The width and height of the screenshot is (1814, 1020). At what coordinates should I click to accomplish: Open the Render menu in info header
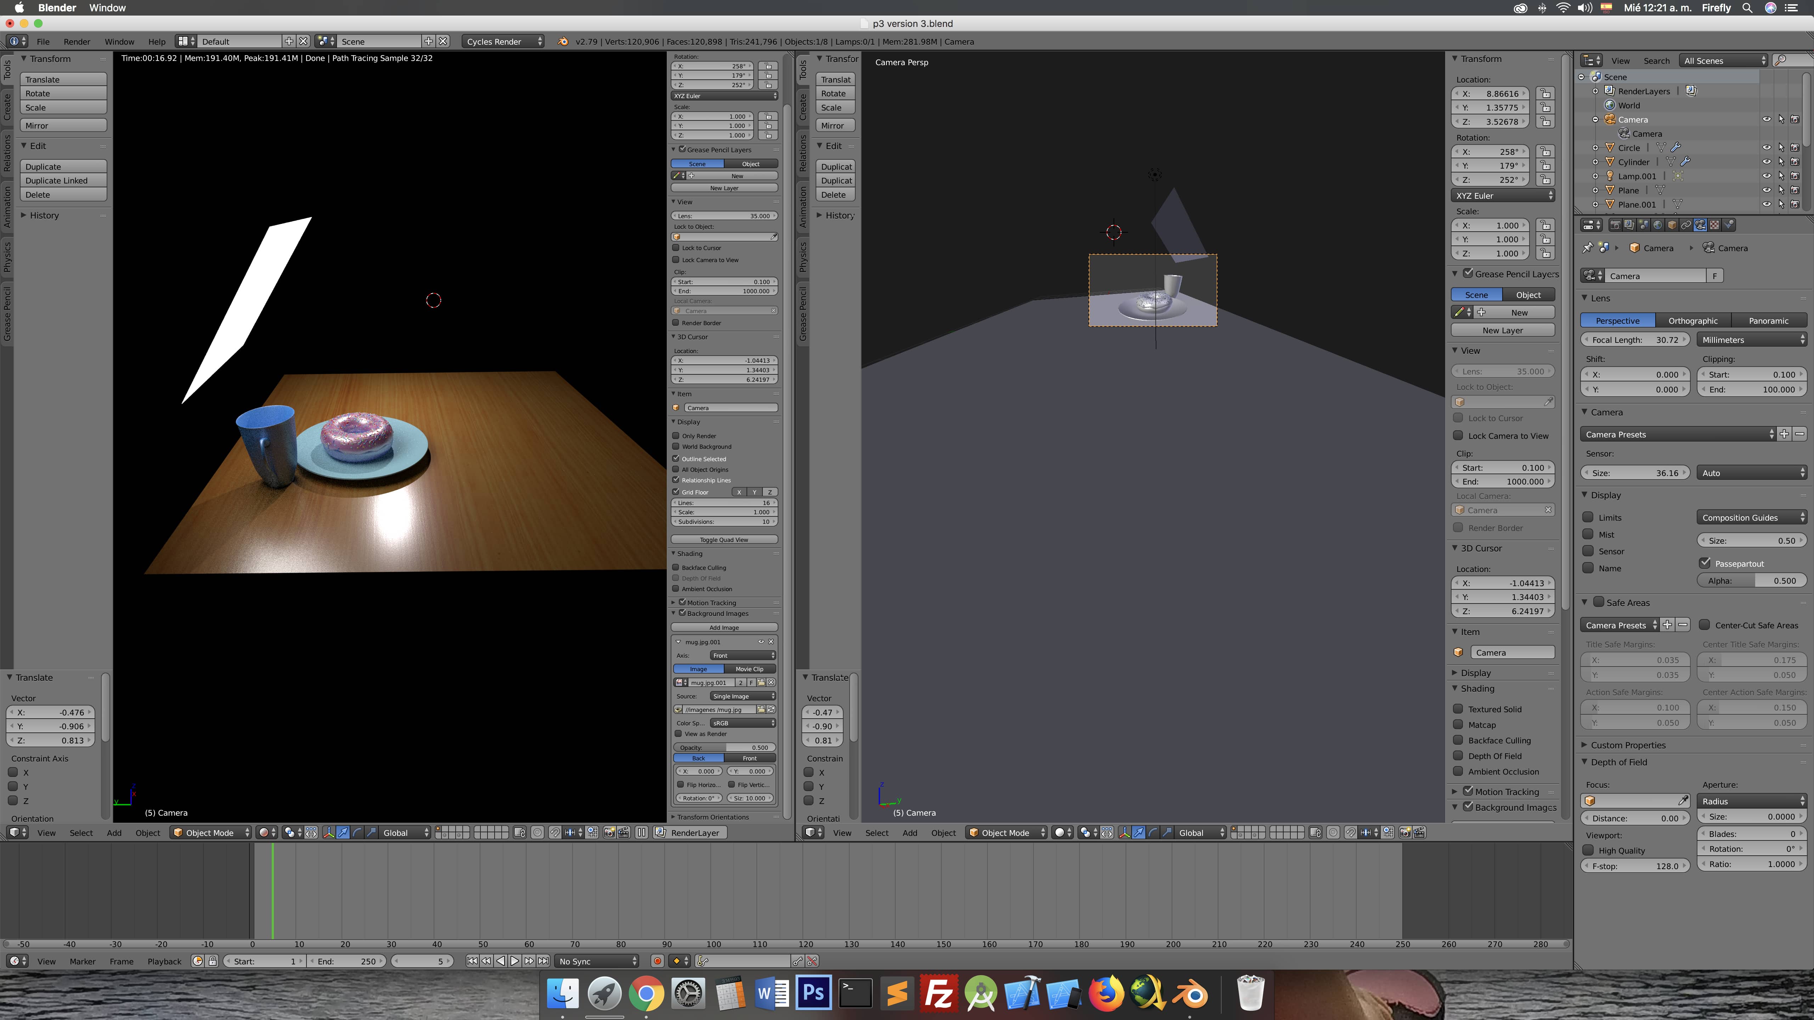[77, 41]
